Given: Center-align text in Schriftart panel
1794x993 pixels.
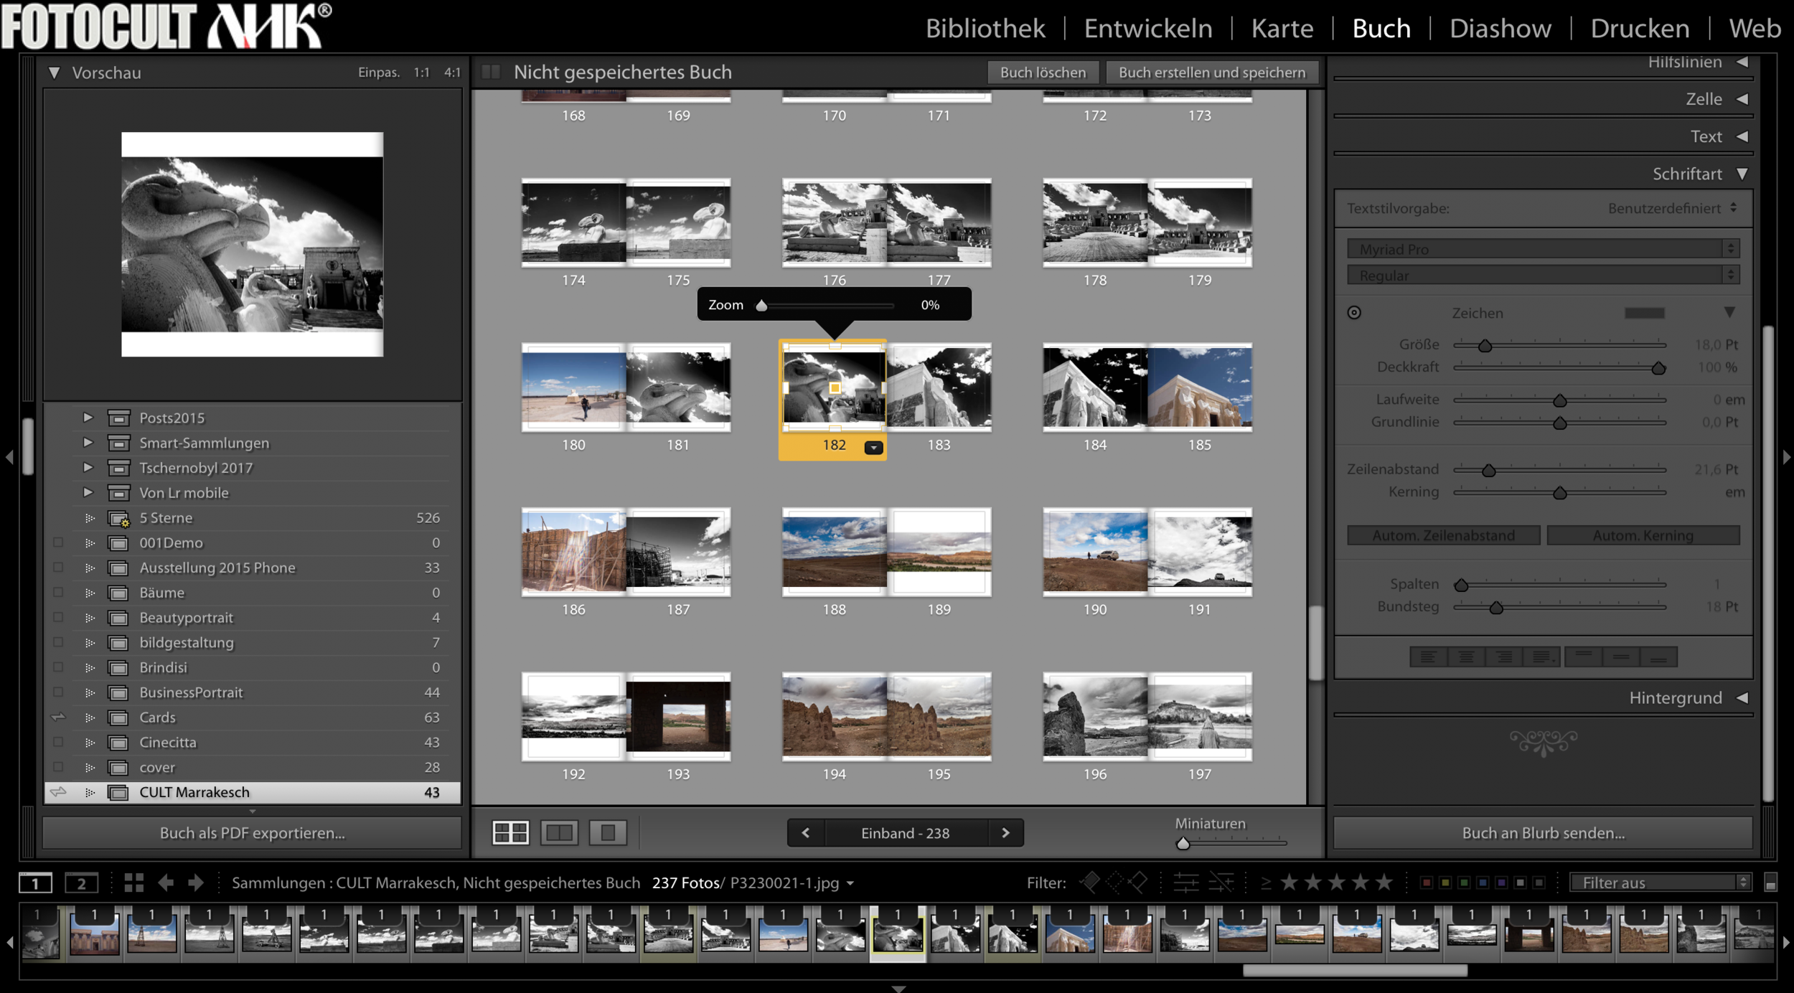Looking at the screenshot, I should (x=1466, y=656).
